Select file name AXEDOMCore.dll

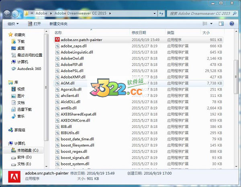76,120
